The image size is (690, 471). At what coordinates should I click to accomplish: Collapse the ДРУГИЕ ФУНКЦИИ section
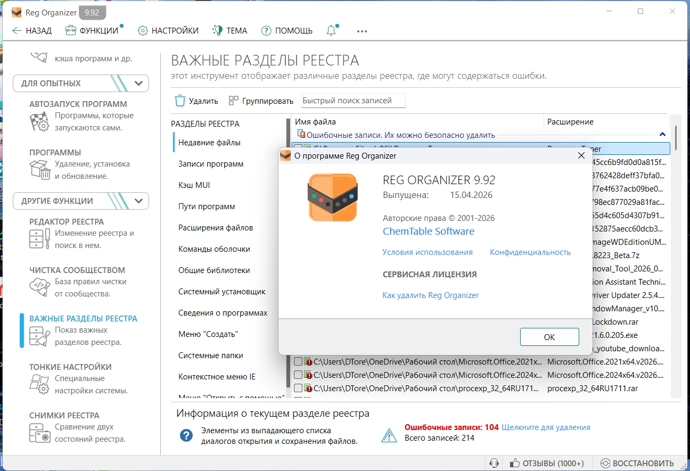[x=138, y=201]
